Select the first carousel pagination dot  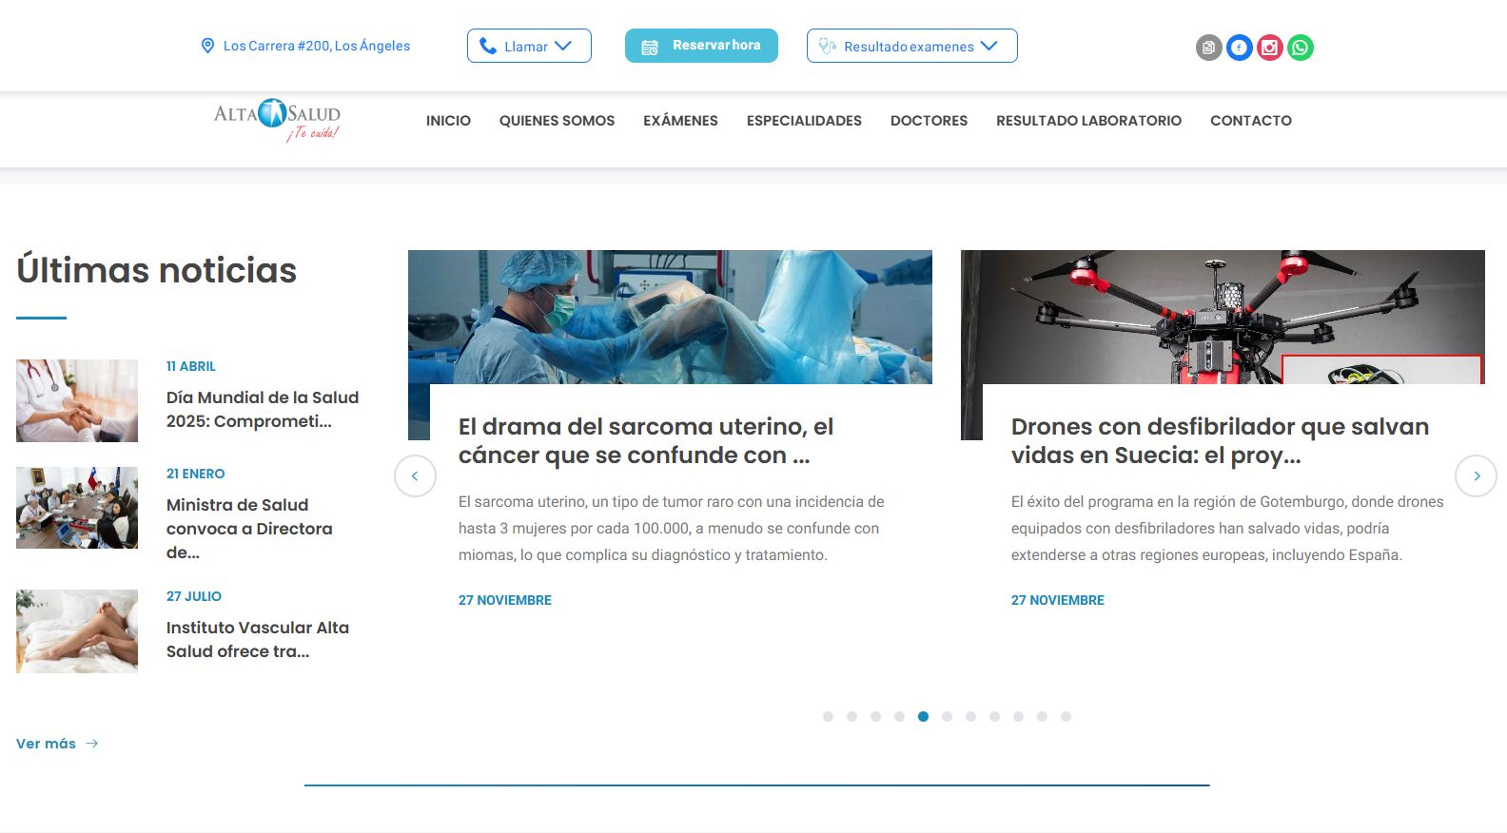click(x=828, y=716)
